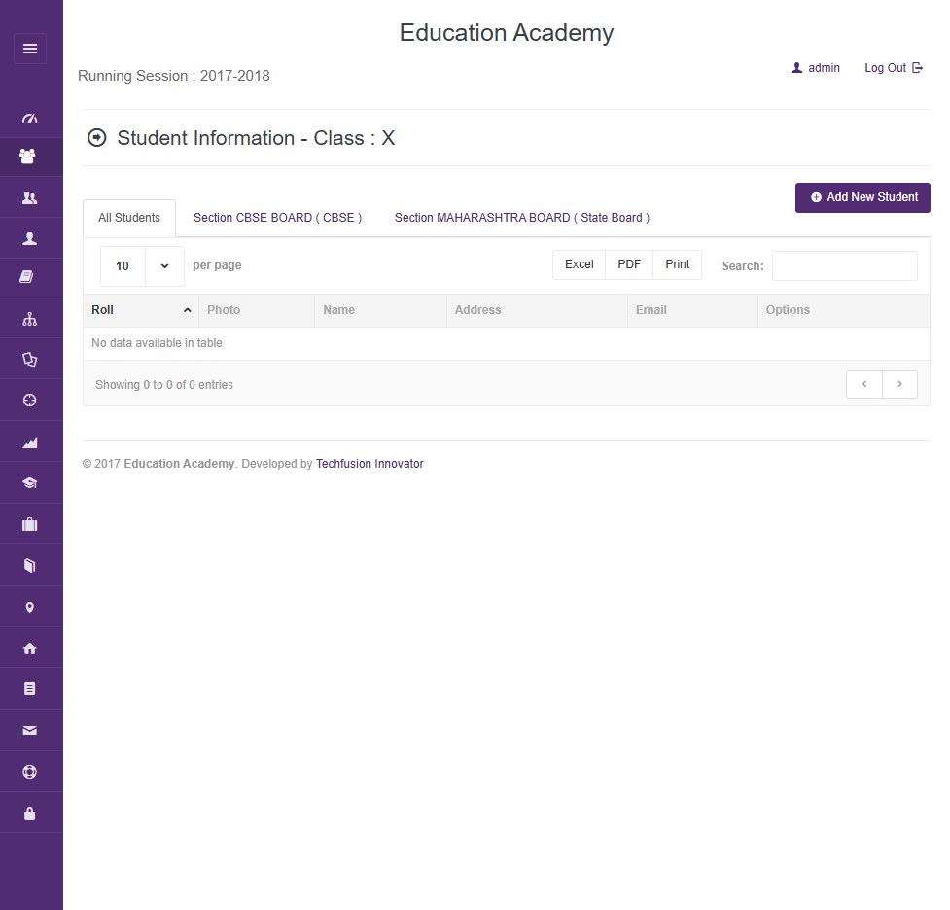The height and width of the screenshot is (910, 950).
Task: Open the target crosshair icon in sidebar
Action: click(30, 400)
